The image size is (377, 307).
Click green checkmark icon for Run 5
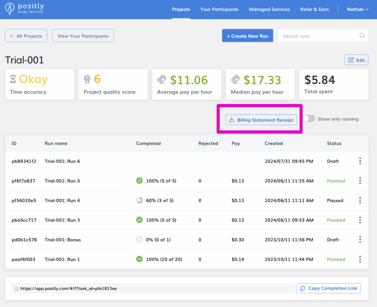pyautogui.click(x=139, y=181)
